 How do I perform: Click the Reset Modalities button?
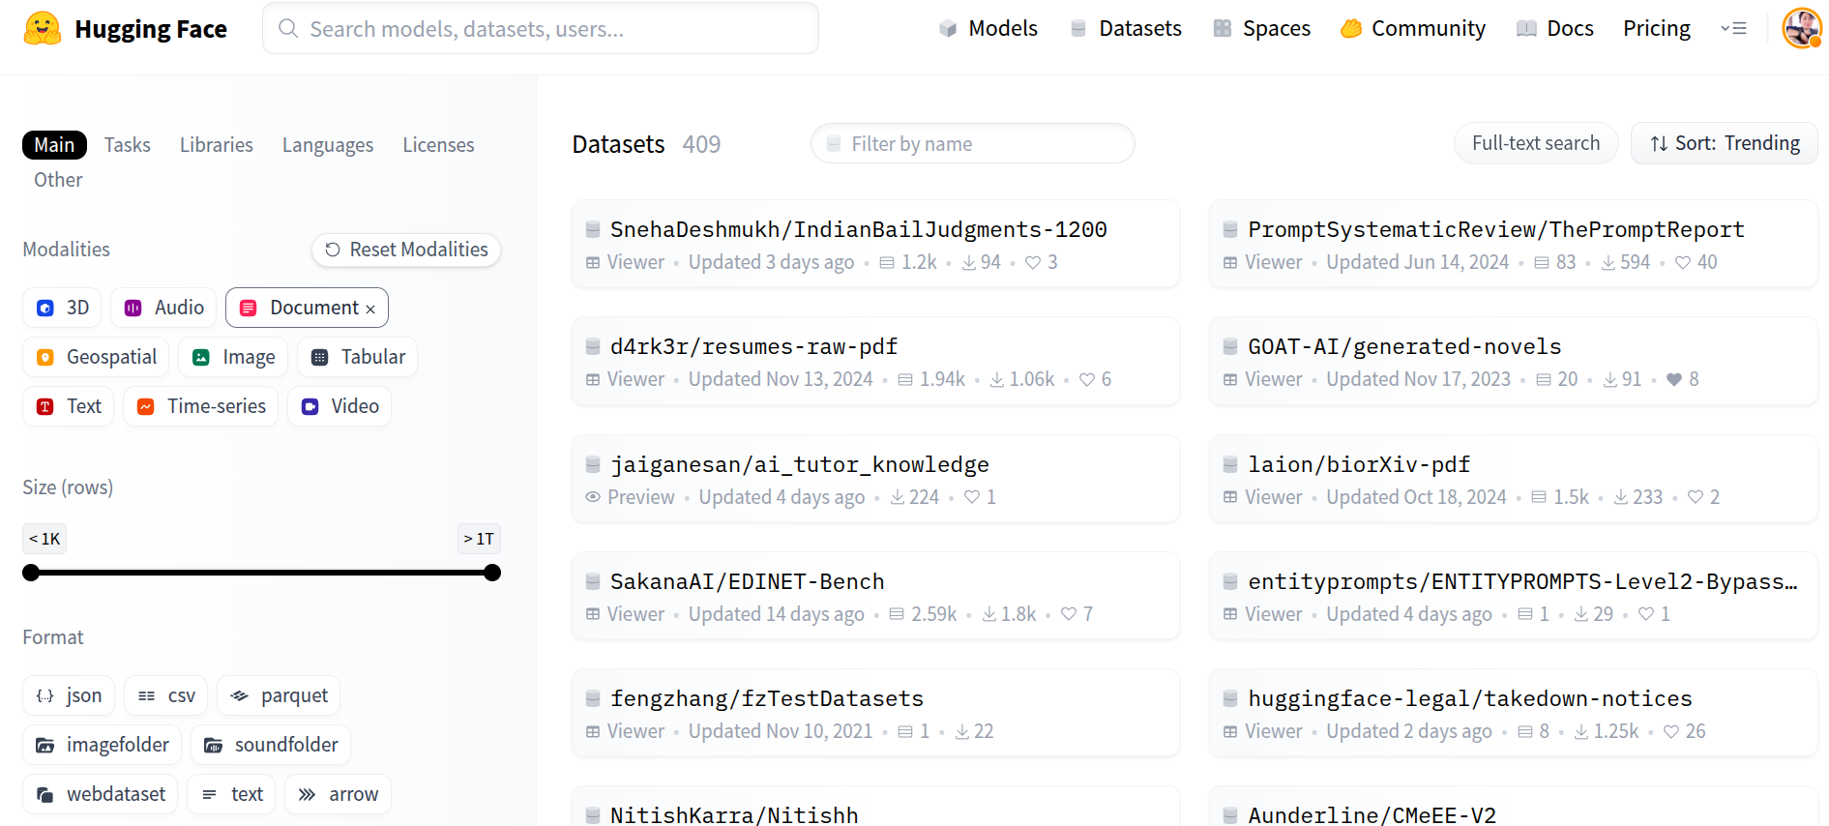(406, 250)
